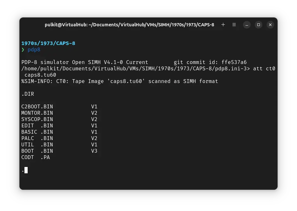The width and height of the screenshot is (297, 211).
Task: Click the SYSCOP.BIN file entry
Action: coord(37,119)
